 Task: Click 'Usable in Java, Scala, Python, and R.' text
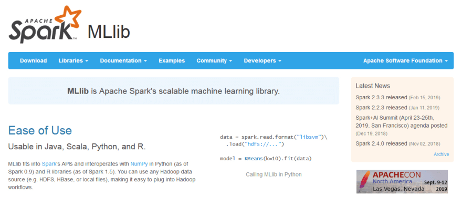tap(77, 147)
